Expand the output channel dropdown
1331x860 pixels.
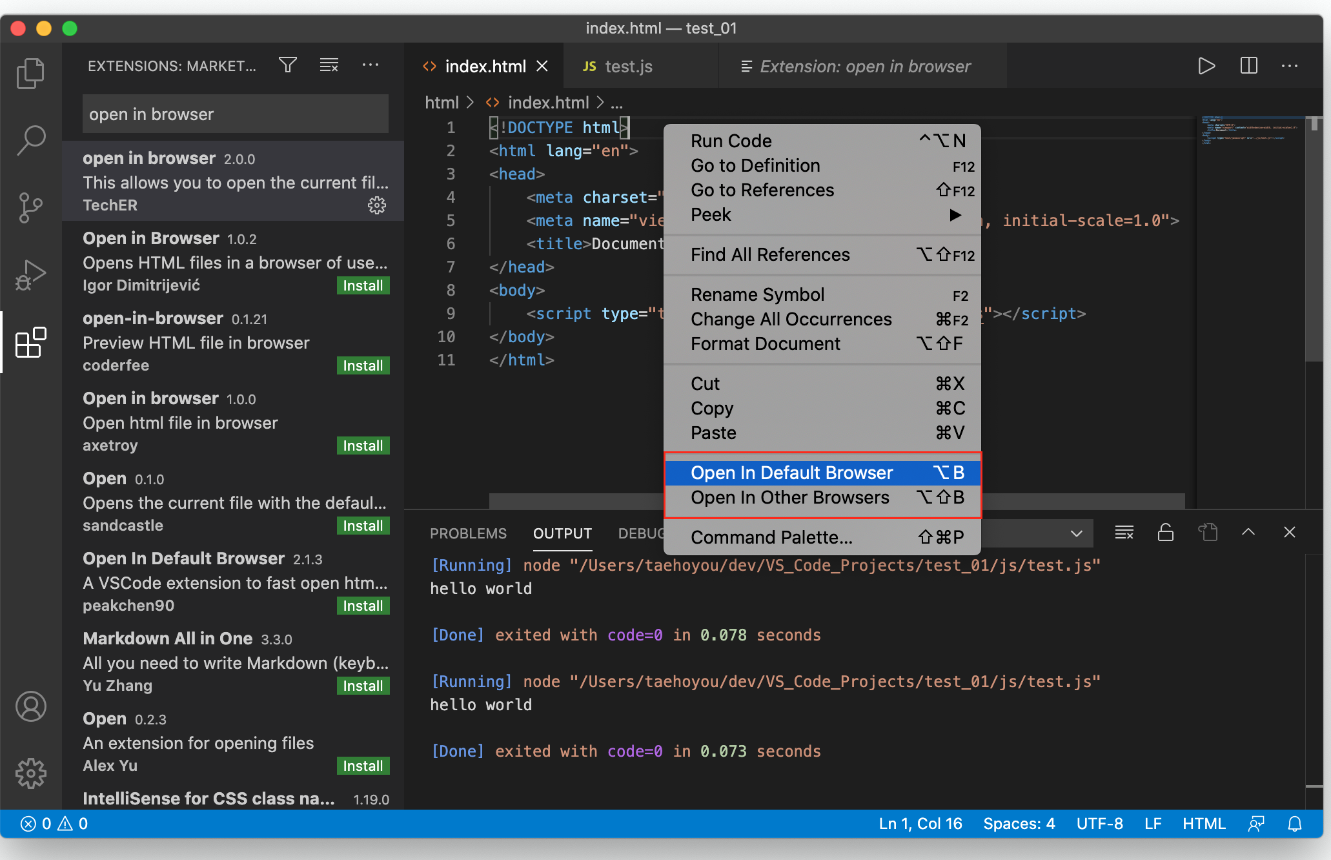(1076, 533)
